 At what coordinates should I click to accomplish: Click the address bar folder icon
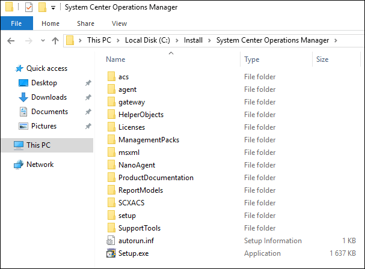[x=70, y=40]
